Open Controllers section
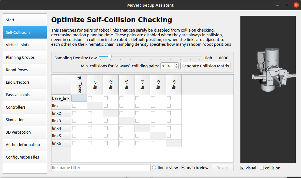 pos(25,107)
